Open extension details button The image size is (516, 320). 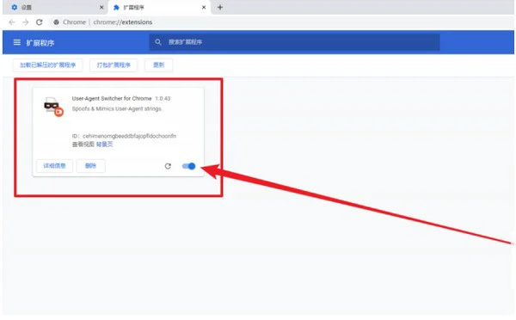click(55, 166)
